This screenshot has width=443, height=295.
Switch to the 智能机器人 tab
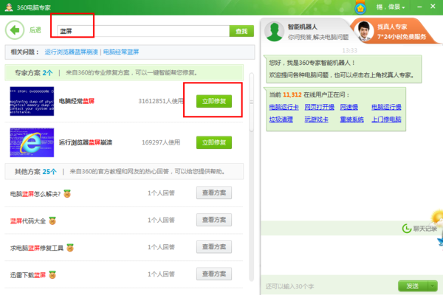pos(306,32)
